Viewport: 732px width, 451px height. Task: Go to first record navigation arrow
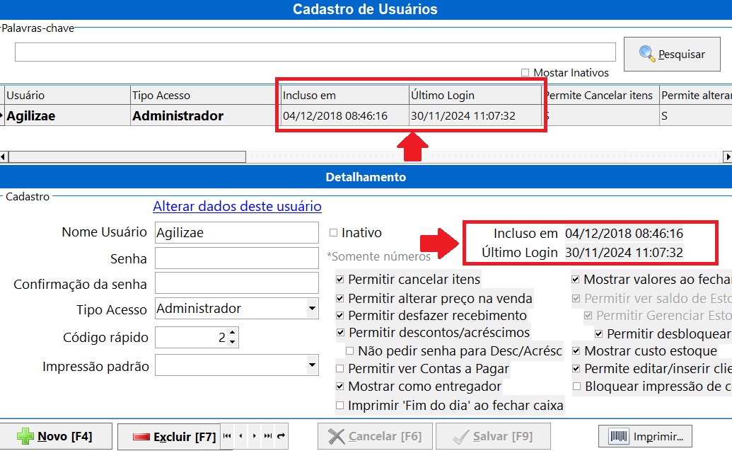pyautogui.click(x=227, y=437)
